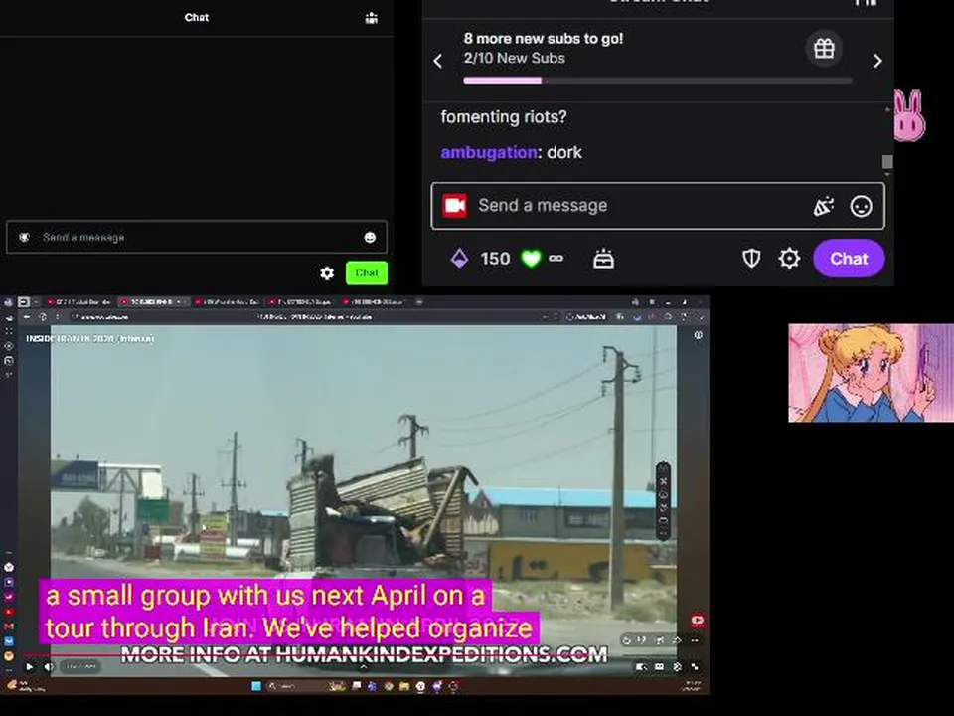Viewport: 954px width, 716px height.
Task: Open the YouTube icon in browser sidebar
Action: pyautogui.click(x=9, y=612)
